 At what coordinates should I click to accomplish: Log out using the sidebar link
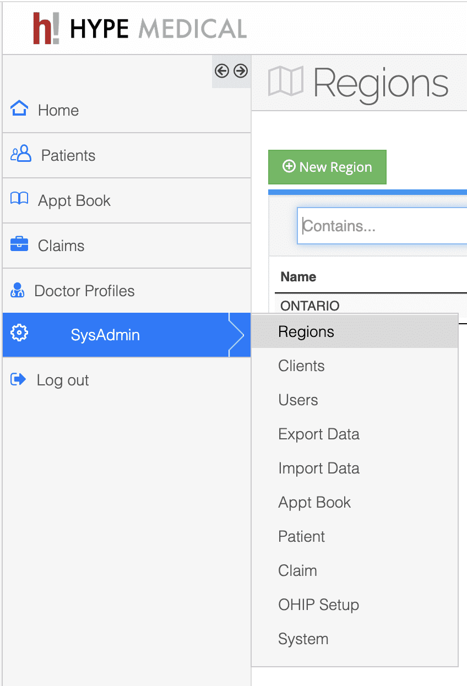pyautogui.click(x=127, y=380)
